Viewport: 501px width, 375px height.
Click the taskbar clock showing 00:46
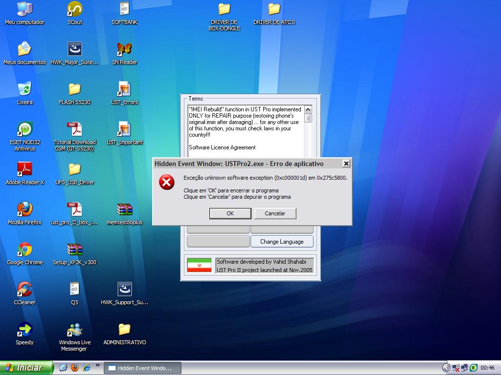pos(487,368)
